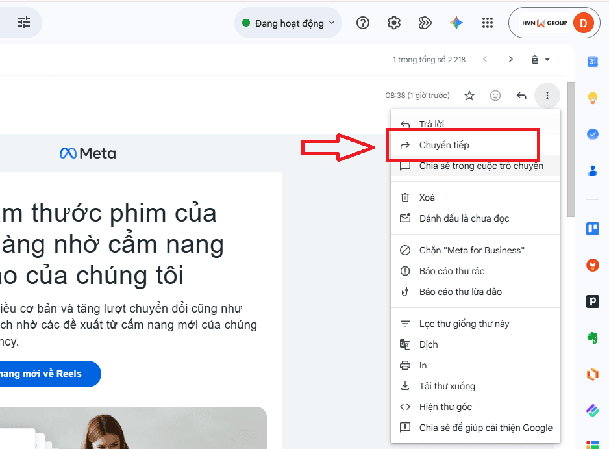Choose Chia sẻ trong cuộc trò chuyện
The height and width of the screenshot is (449, 609).
(x=475, y=166)
